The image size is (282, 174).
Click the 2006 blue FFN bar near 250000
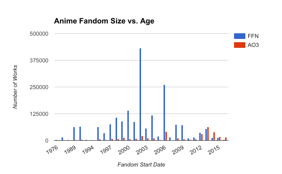click(x=164, y=113)
